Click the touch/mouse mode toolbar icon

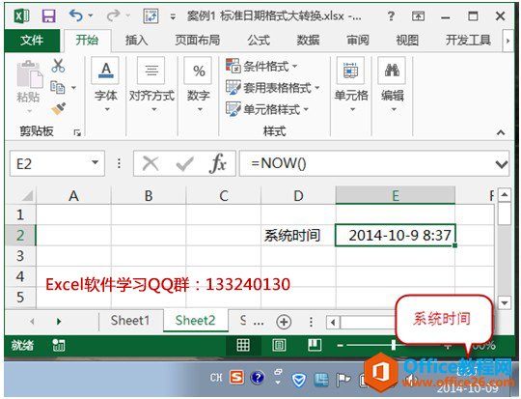tap(151, 15)
